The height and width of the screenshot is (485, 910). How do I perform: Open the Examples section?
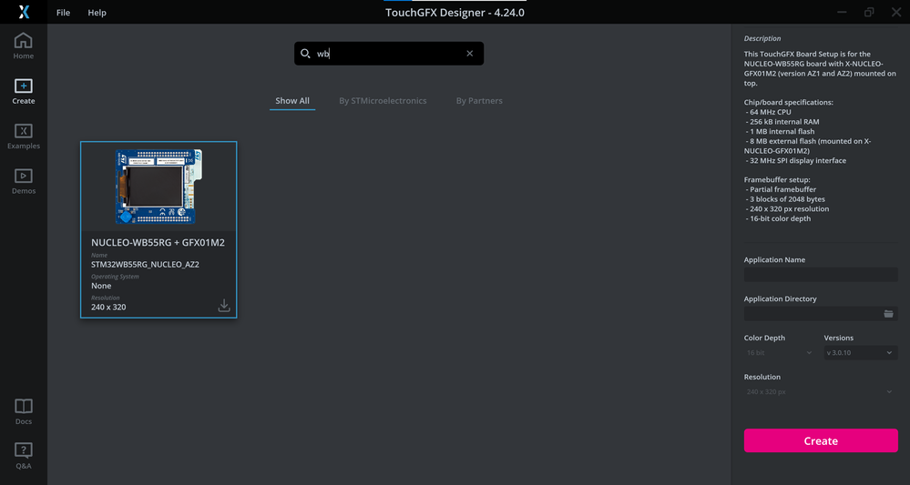(x=23, y=136)
